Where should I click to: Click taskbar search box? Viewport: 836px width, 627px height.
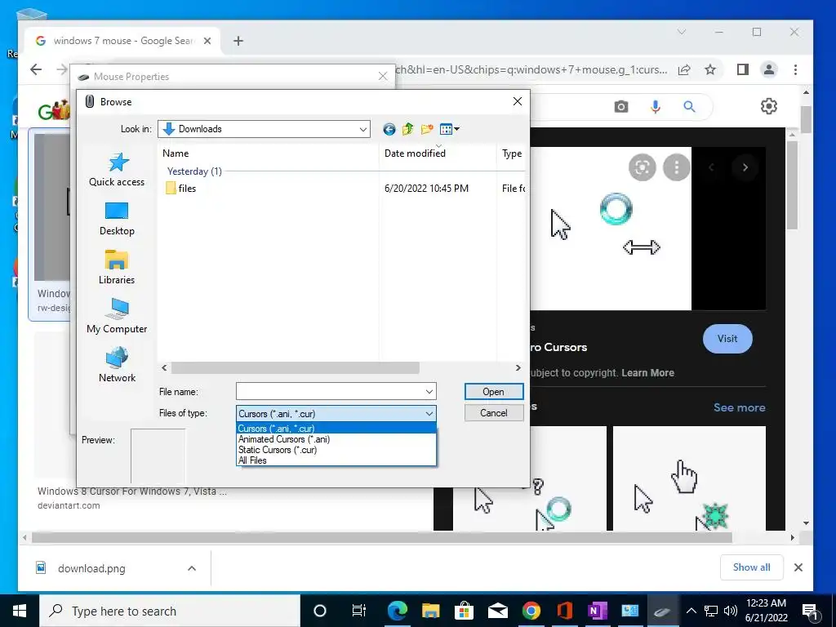(x=170, y=611)
